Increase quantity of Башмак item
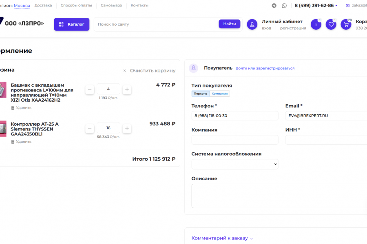The height and width of the screenshot is (244, 367). [127, 89]
